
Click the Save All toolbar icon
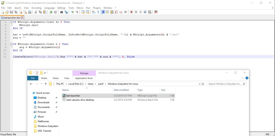point(16,12)
